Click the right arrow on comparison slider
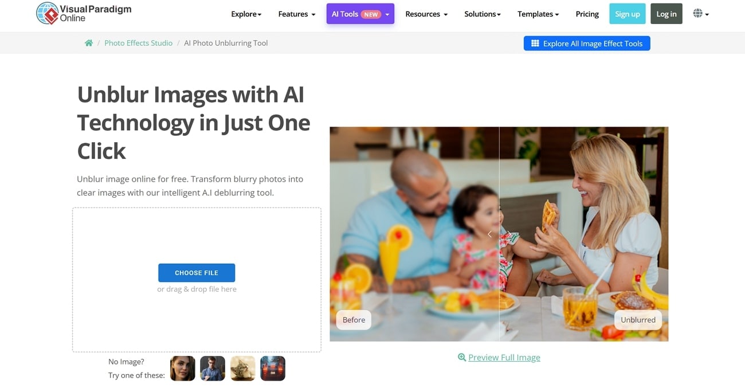The image size is (745, 388). click(508, 234)
